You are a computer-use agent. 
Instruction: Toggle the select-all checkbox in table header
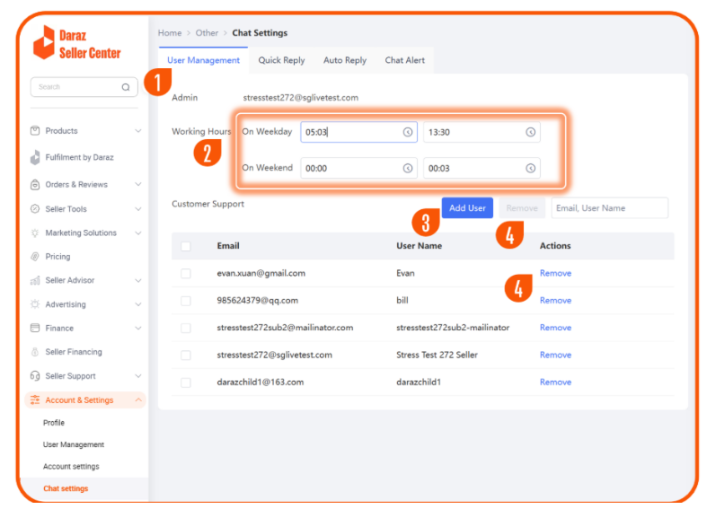click(186, 246)
